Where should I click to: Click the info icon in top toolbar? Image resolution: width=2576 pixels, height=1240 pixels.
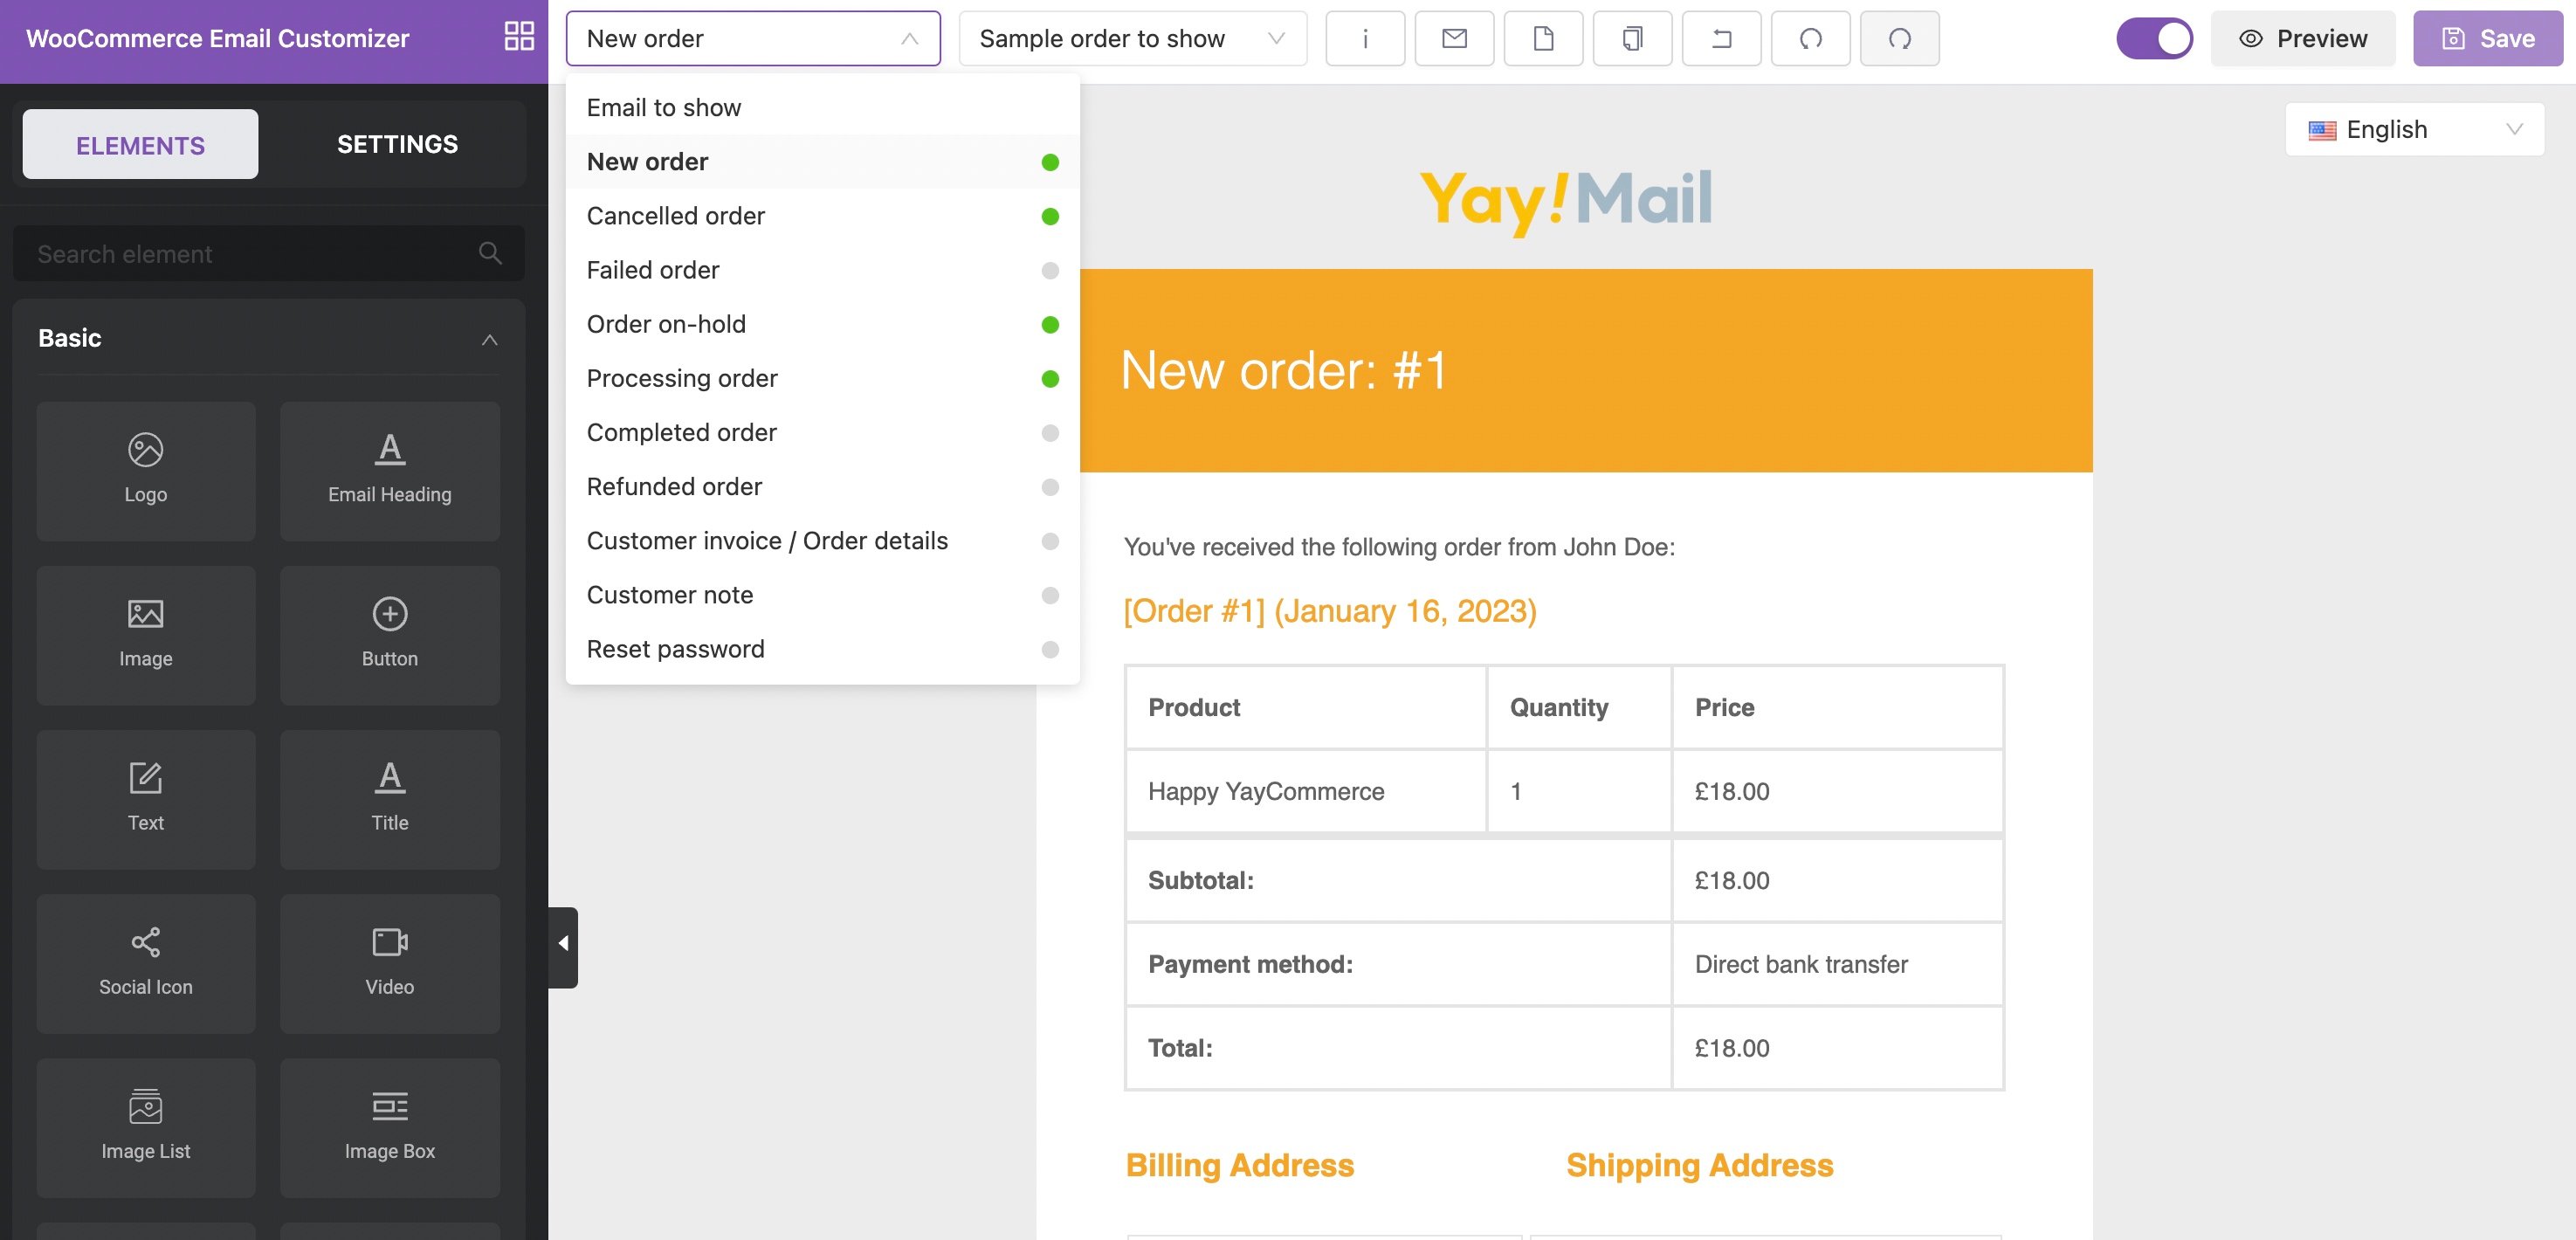(x=1365, y=38)
